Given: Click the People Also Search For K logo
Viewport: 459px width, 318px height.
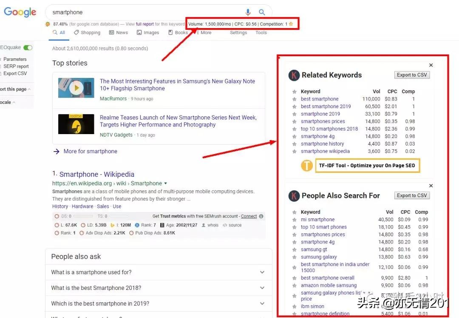Looking at the screenshot, I should (x=294, y=196).
